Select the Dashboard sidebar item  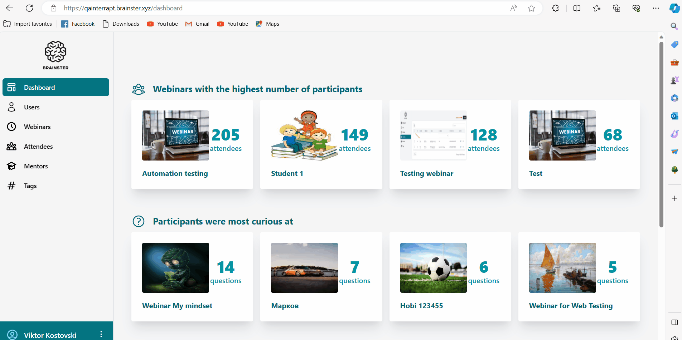55,87
